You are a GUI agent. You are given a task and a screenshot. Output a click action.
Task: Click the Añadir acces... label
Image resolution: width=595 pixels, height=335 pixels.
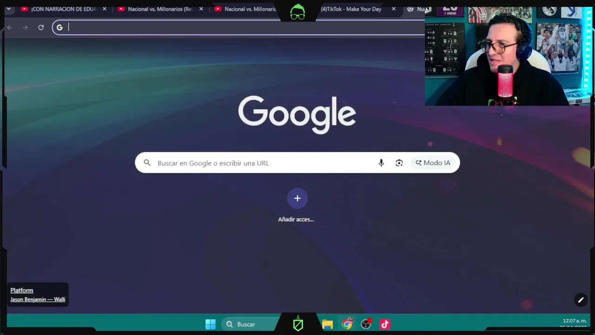[x=296, y=219]
